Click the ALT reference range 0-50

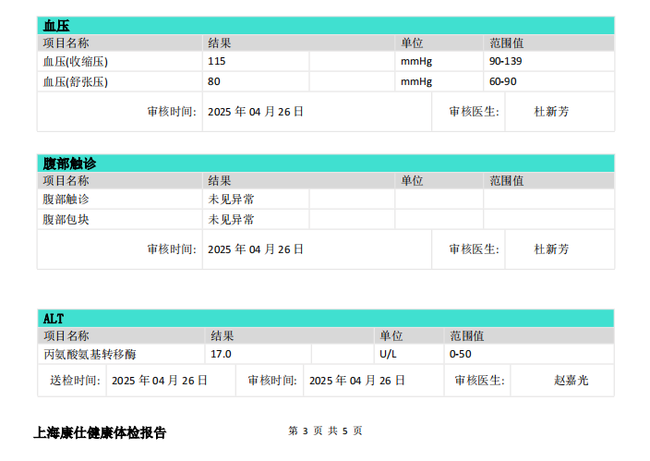(x=461, y=354)
